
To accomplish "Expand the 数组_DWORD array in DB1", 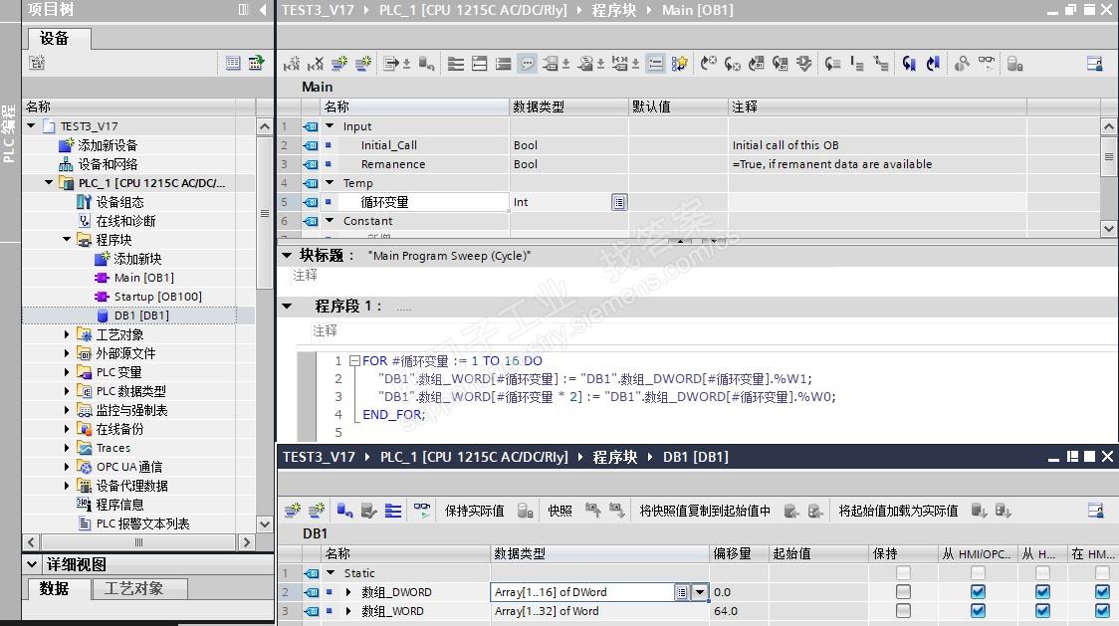I will [348, 592].
